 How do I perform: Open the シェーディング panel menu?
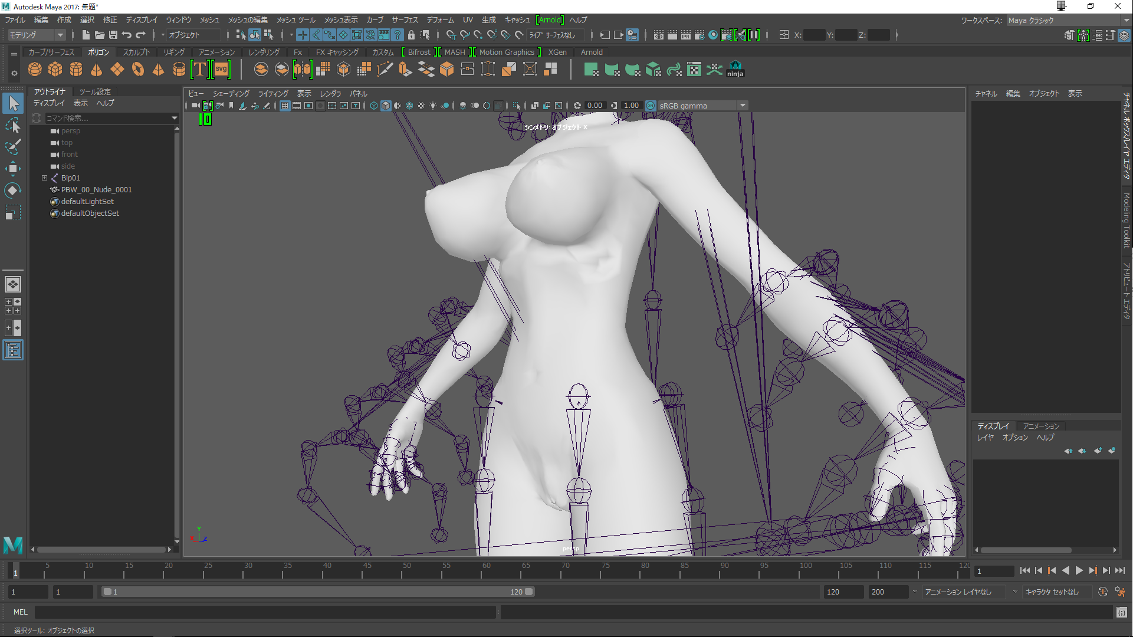231,93
